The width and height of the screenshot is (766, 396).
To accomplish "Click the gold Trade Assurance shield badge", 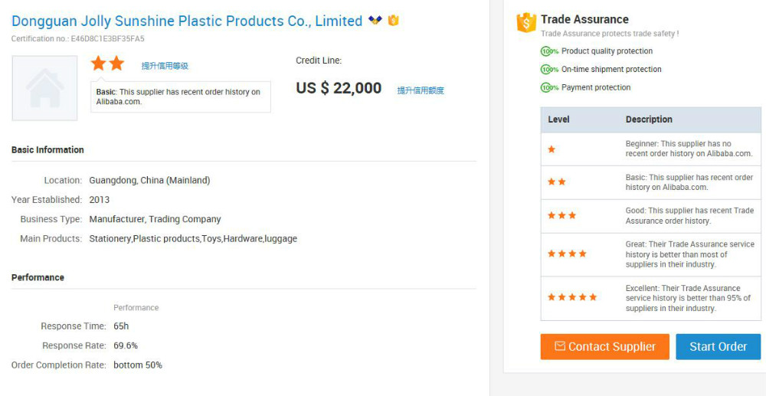I will [393, 21].
